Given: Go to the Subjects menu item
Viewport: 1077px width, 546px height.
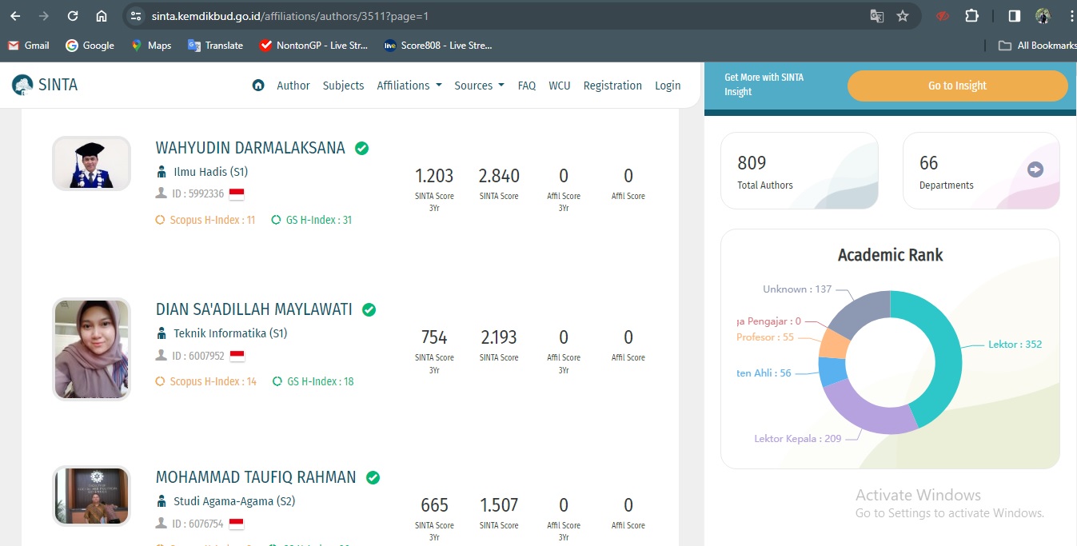Looking at the screenshot, I should [x=343, y=86].
